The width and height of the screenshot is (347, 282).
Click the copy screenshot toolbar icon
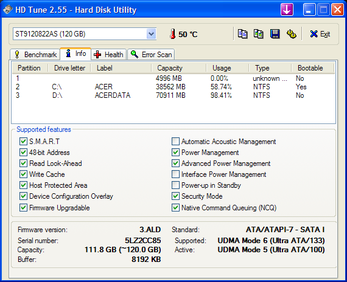[x=259, y=34]
